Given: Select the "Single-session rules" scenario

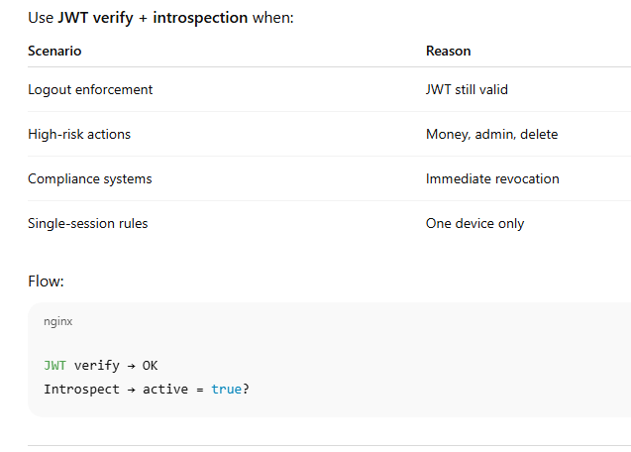Looking at the screenshot, I should click(88, 224).
